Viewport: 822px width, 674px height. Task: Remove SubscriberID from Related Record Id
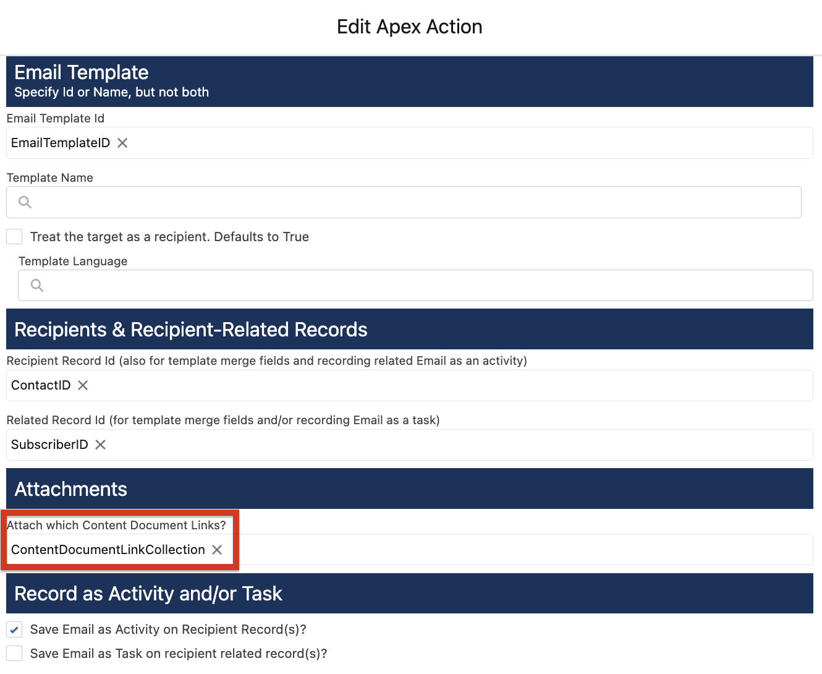(x=100, y=444)
